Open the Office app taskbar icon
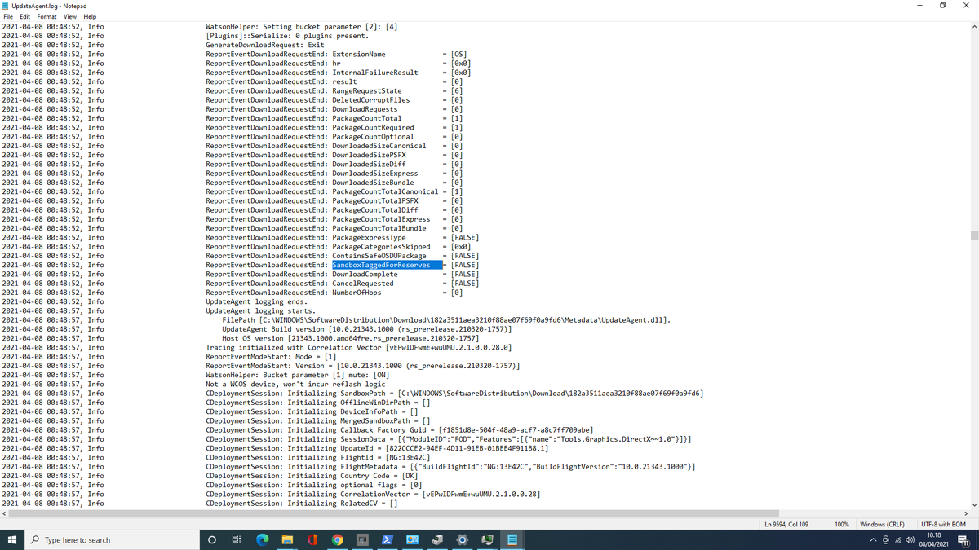This screenshot has width=979, height=550. (312, 539)
